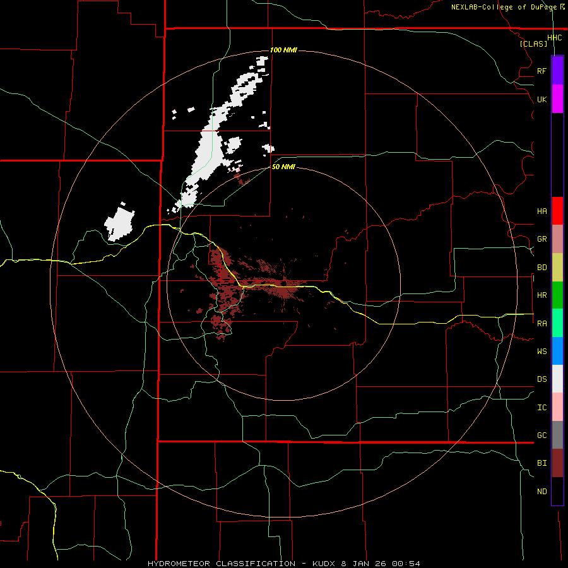Screen dimensions: 568x568
Task: Click the HR legend label
Action: point(541,295)
